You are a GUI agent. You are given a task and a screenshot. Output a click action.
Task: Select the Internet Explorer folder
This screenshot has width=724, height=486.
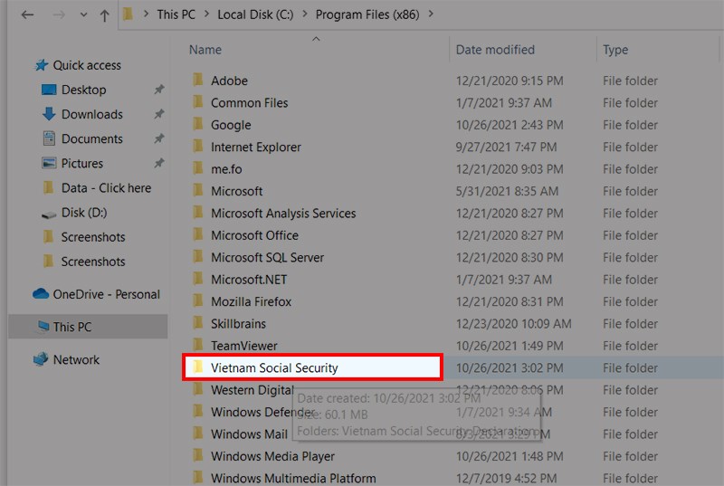[x=256, y=147]
